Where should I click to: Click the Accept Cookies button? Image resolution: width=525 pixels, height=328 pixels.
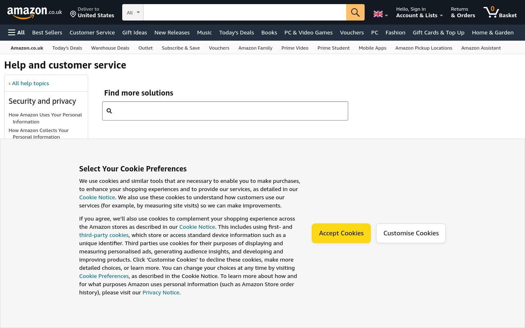click(341, 233)
